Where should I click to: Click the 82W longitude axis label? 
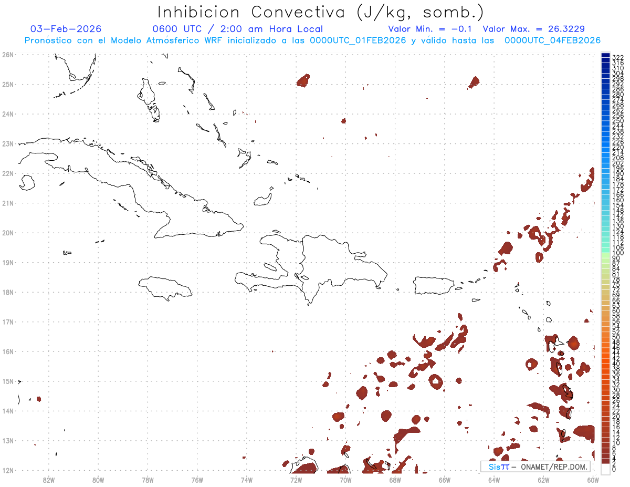pos(49,480)
